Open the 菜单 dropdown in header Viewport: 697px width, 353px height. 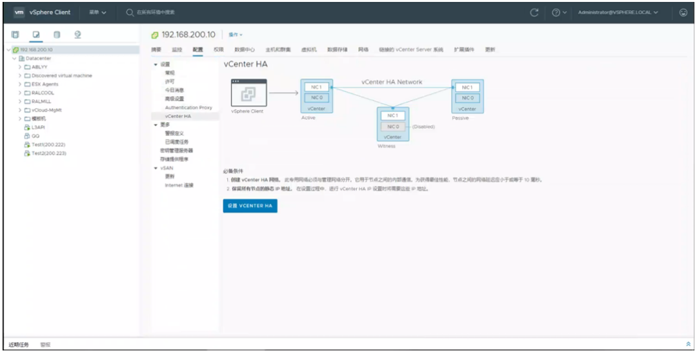click(98, 12)
